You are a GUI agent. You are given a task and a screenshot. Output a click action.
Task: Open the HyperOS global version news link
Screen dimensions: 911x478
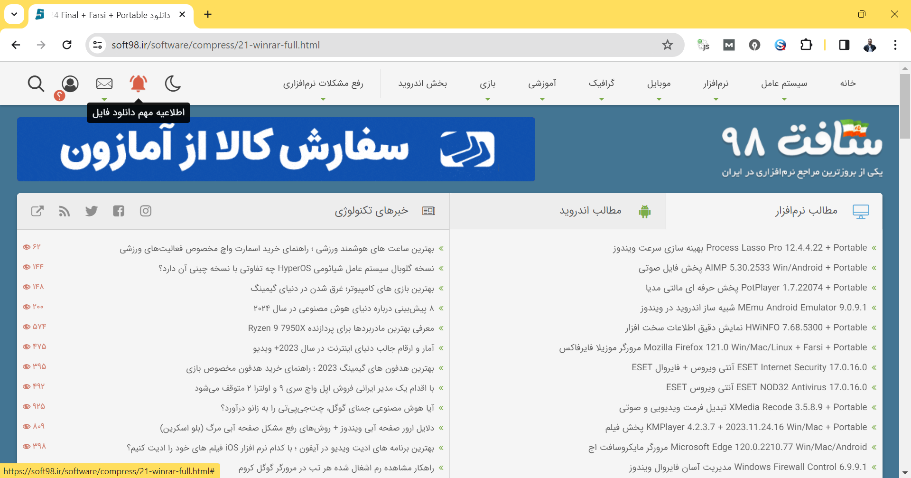(296, 269)
